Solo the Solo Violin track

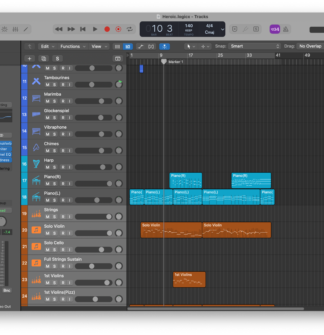pyautogui.click(x=54, y=233)
